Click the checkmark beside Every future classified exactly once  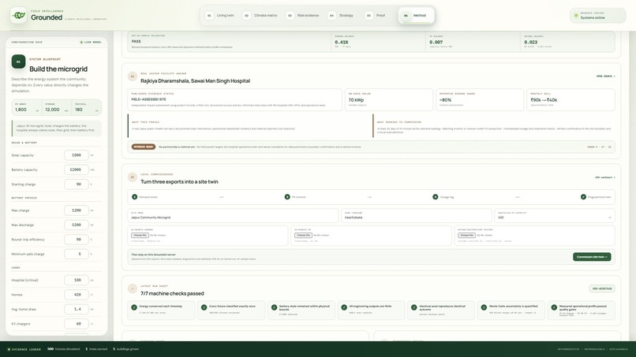(204, 307)
